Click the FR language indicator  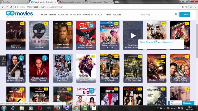(158, 108)
